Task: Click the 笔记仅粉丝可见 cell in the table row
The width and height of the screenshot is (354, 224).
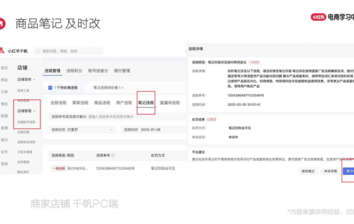Action: pyautogui.click(x=163, y=169)
